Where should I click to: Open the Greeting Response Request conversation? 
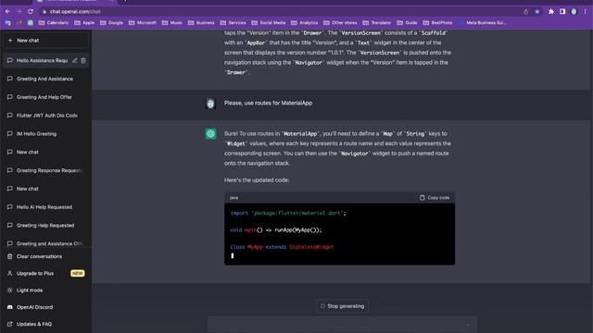tap(45, 170)
